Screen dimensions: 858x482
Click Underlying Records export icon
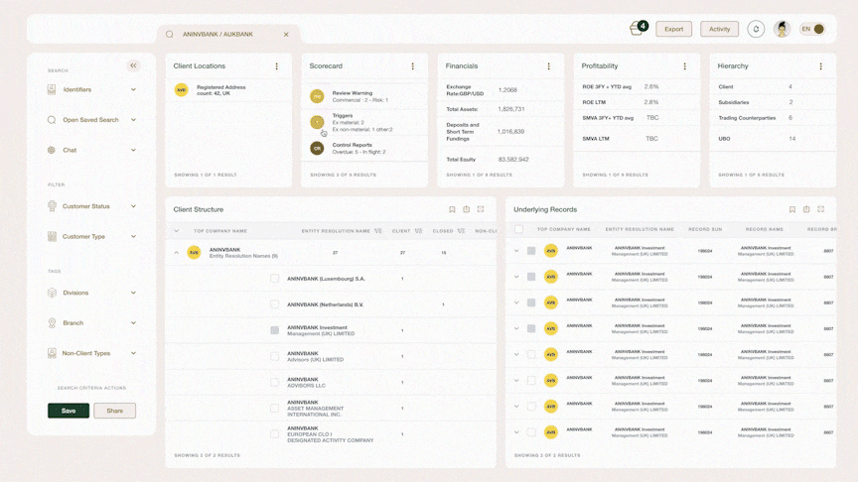pyautogui.click(x=806, y=209)
